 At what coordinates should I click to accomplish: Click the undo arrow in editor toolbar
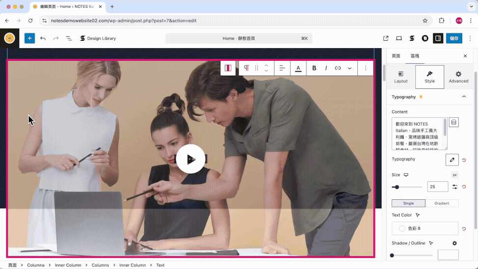[43, 38]
